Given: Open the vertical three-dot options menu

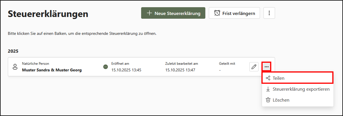Looking at the screenshot, I should pos(269,13).
